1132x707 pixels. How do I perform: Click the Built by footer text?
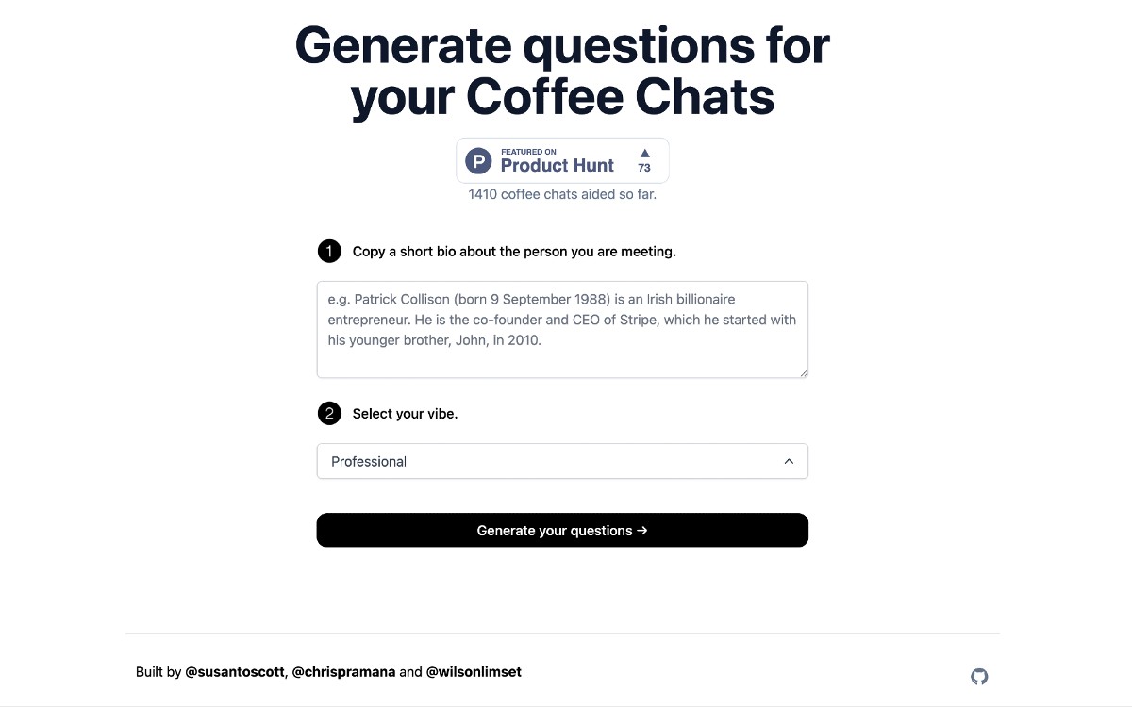[x=159, y=671]
